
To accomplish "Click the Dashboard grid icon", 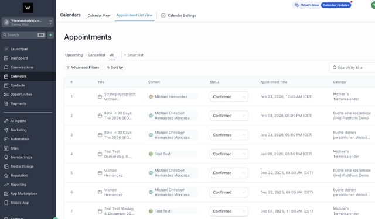I will point(6,58).
